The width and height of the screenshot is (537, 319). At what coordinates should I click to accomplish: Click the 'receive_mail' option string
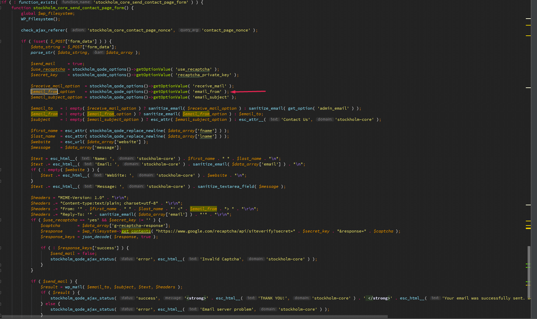[210, 86]
